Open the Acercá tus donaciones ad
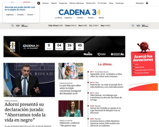This screenshot has height=127, width=159. (x=143, y=59)
